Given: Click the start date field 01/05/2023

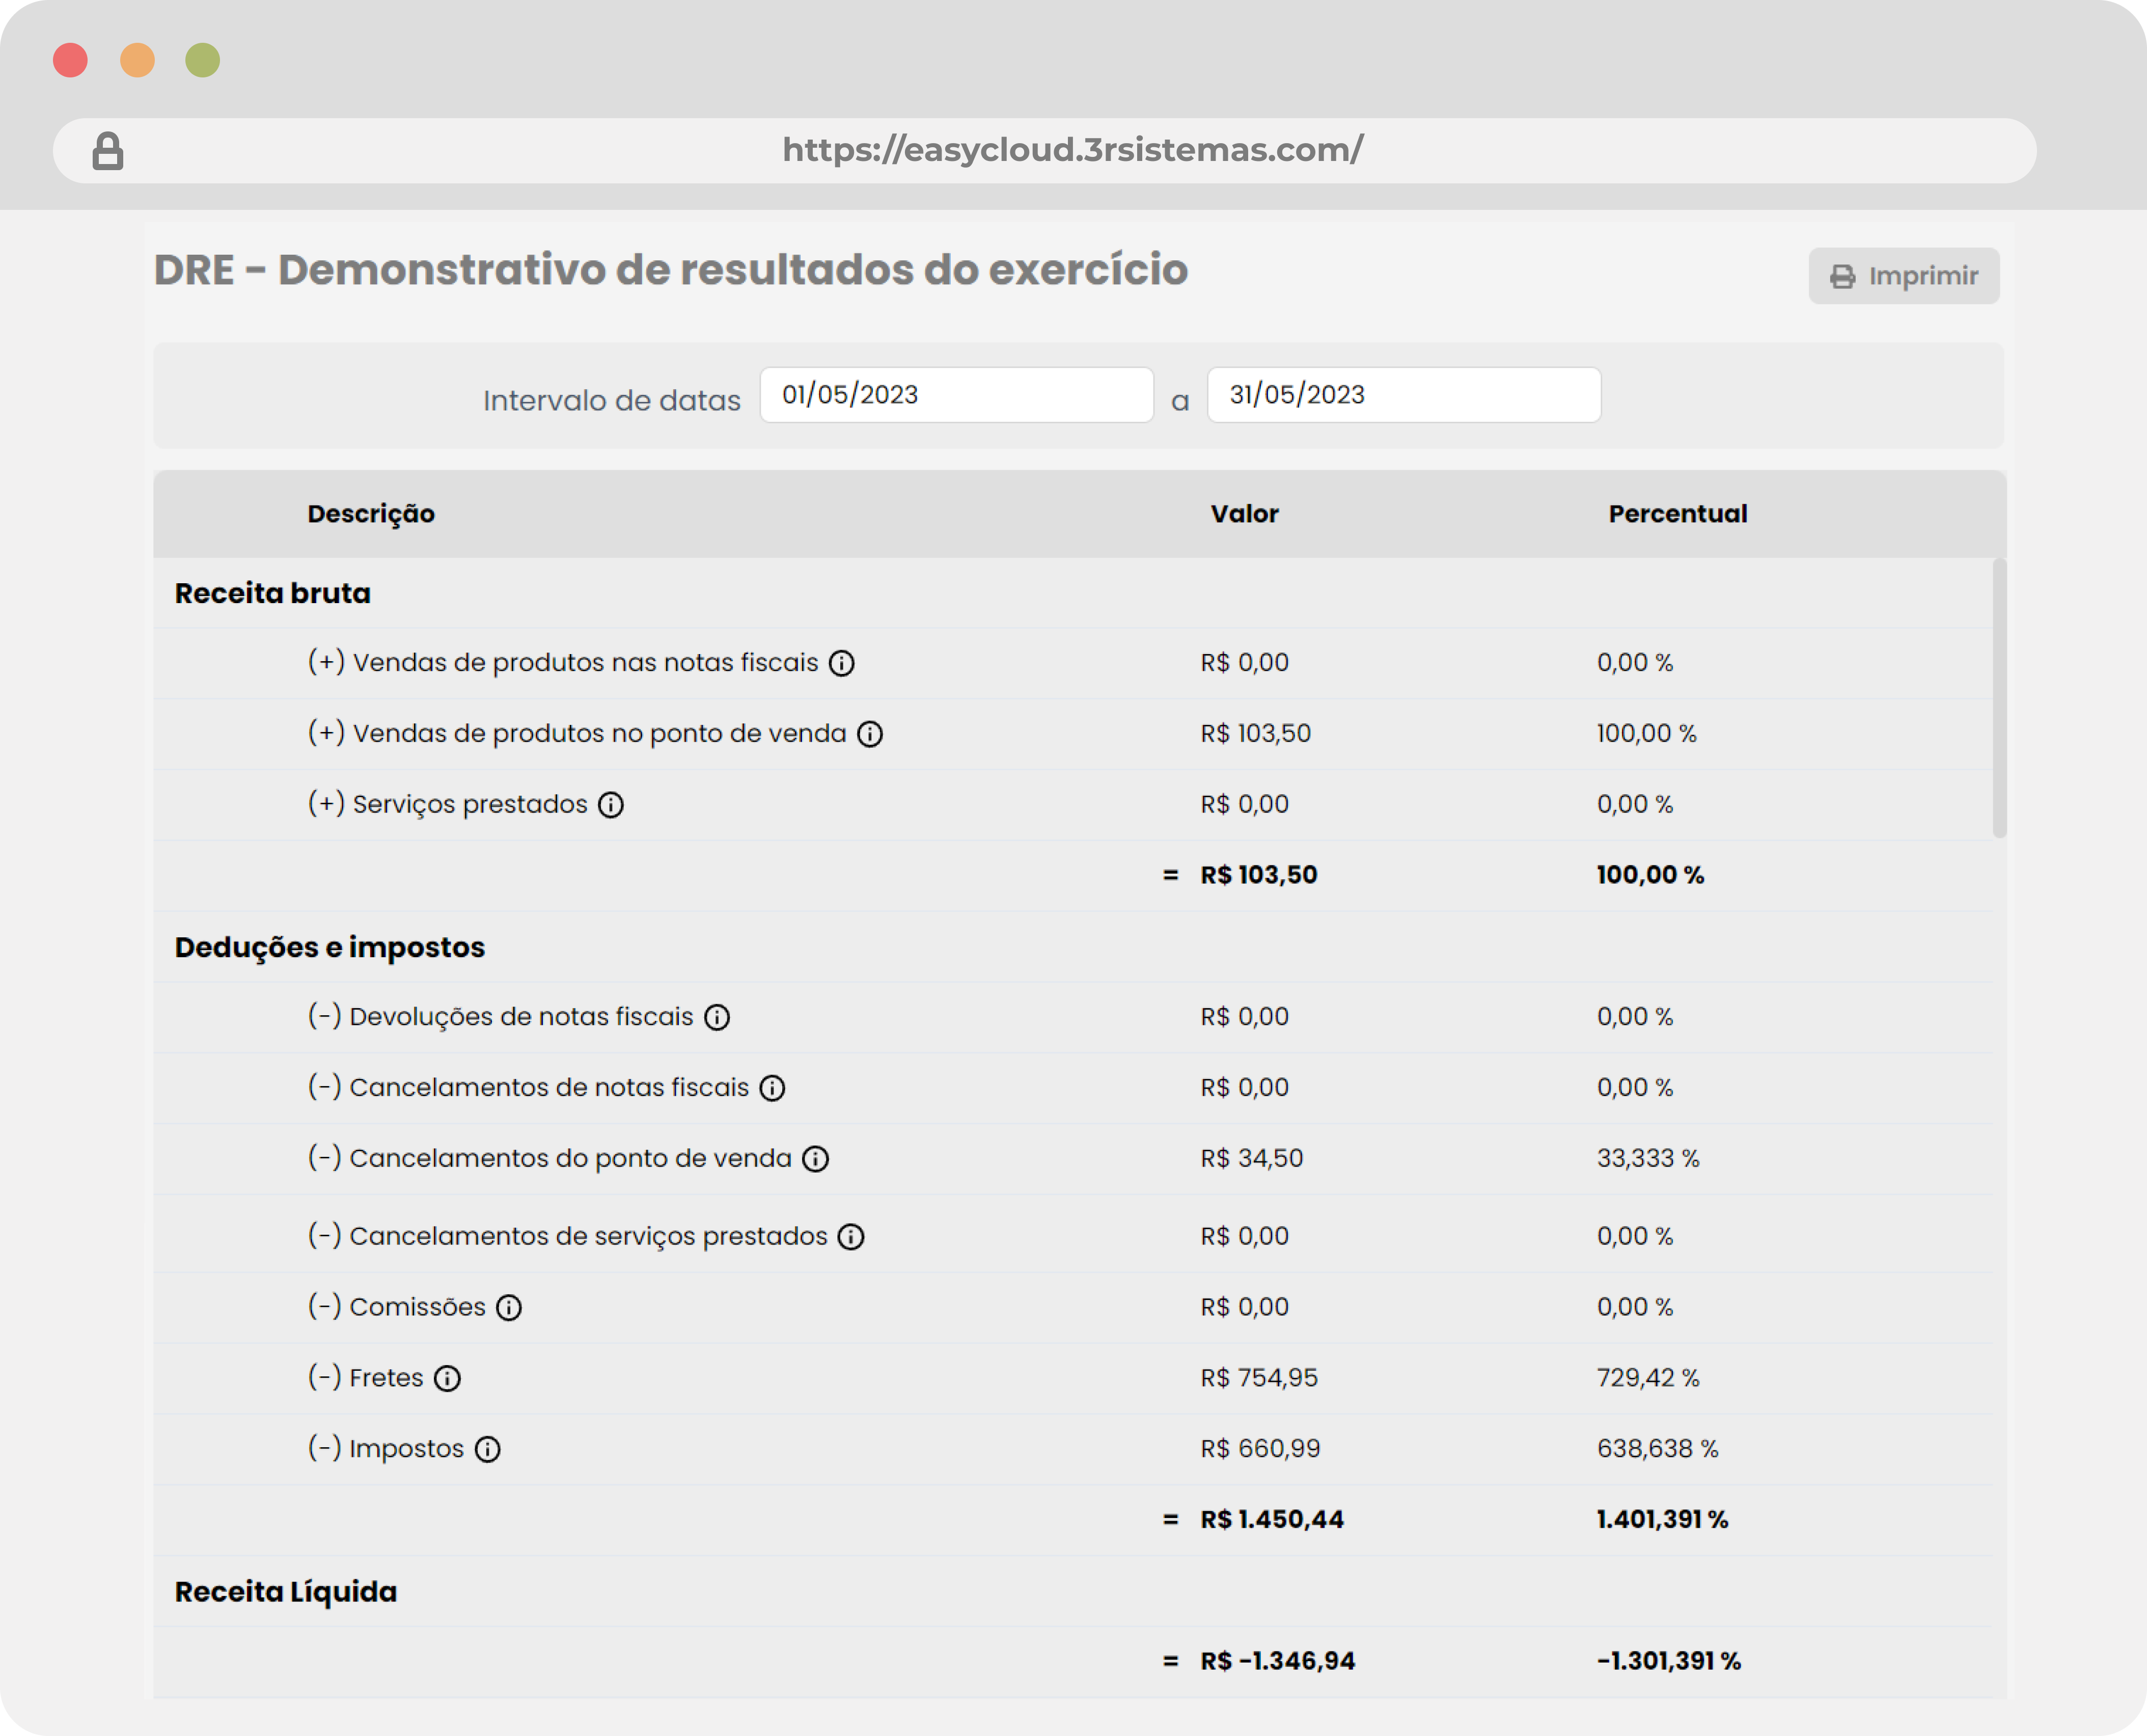Looking at the screenshot, I should coord(956,395).
